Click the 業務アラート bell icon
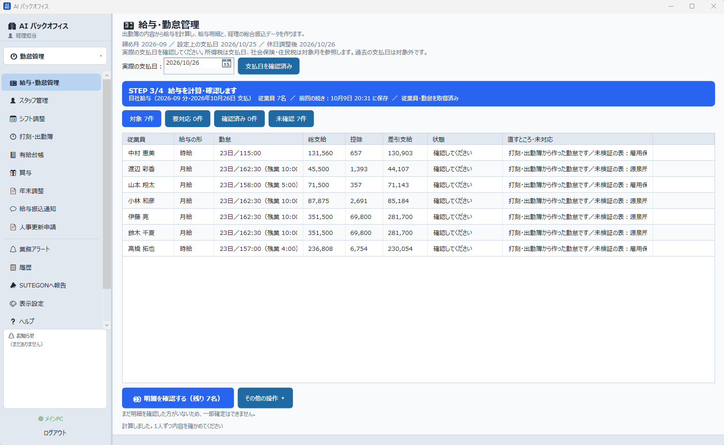 tap(13, 249)
